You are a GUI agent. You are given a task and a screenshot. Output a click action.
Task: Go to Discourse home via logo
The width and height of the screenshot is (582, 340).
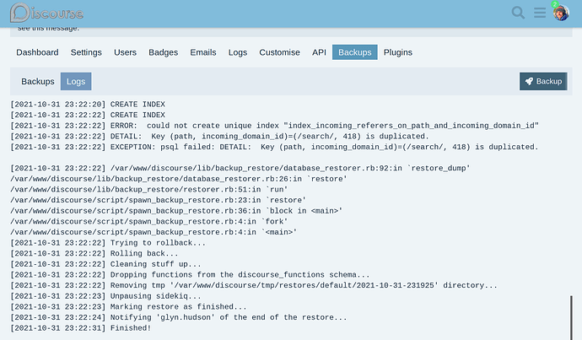[x=46, y=13]
